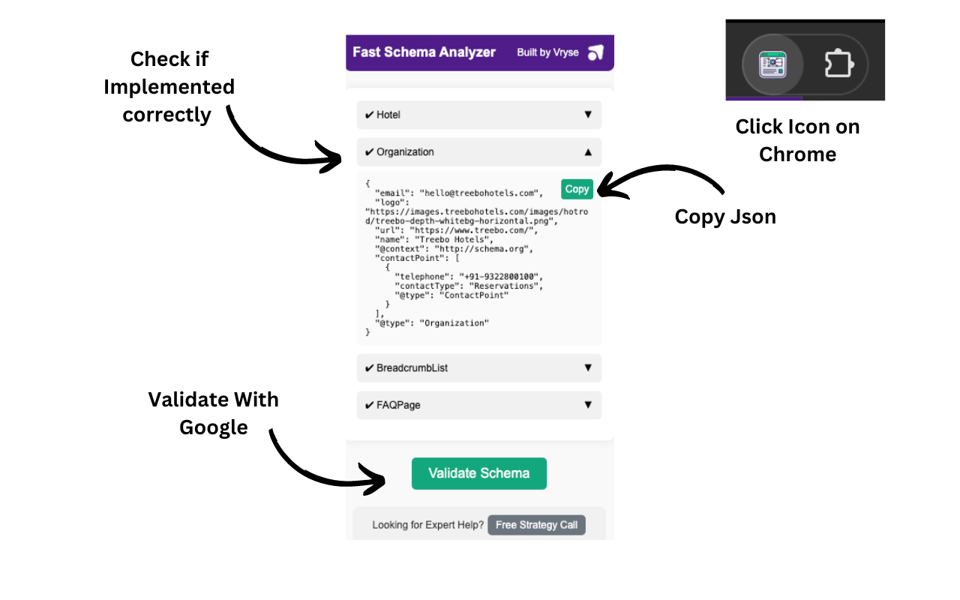Select the BreadcrumbList header row
The image size is (960, 600).
[478, 367]
